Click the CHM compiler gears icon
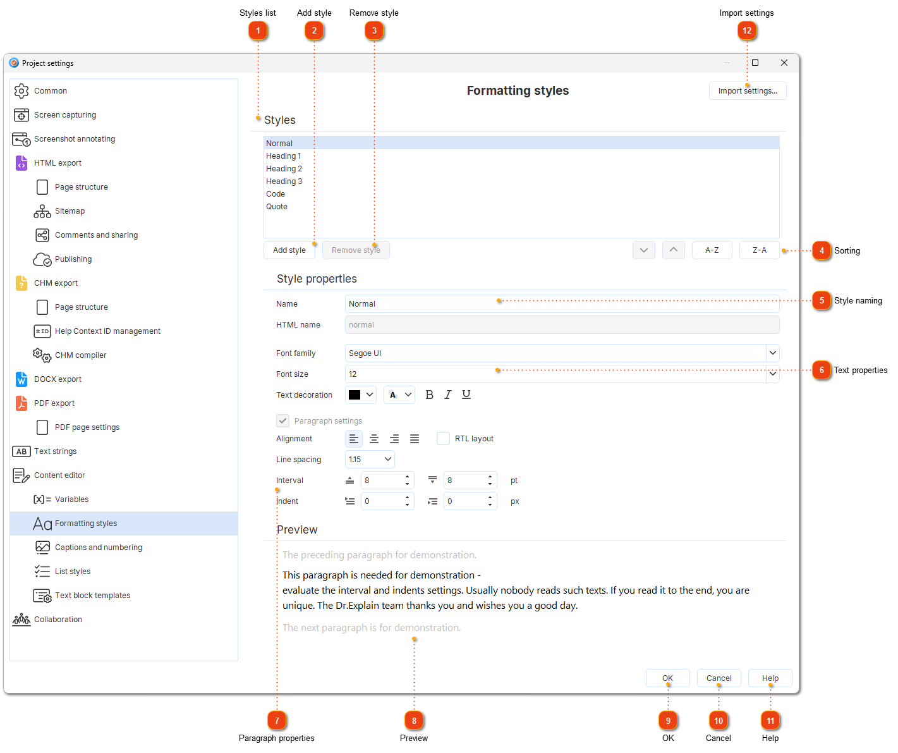 [x=42, y=355]
